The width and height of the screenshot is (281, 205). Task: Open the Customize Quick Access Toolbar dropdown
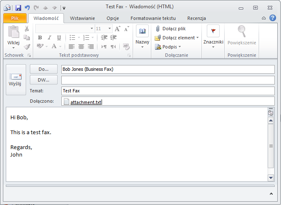tap(64, 8)
